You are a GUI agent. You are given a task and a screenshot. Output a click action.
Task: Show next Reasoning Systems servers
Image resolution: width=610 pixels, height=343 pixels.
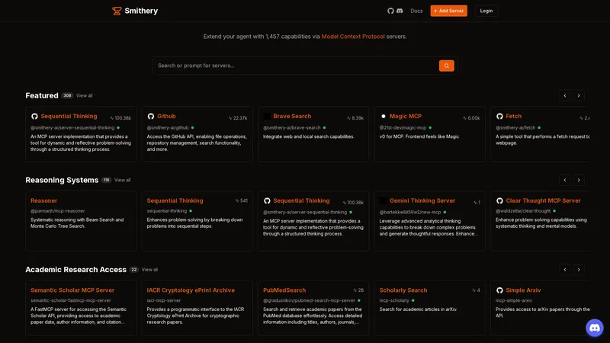point(579,180)
